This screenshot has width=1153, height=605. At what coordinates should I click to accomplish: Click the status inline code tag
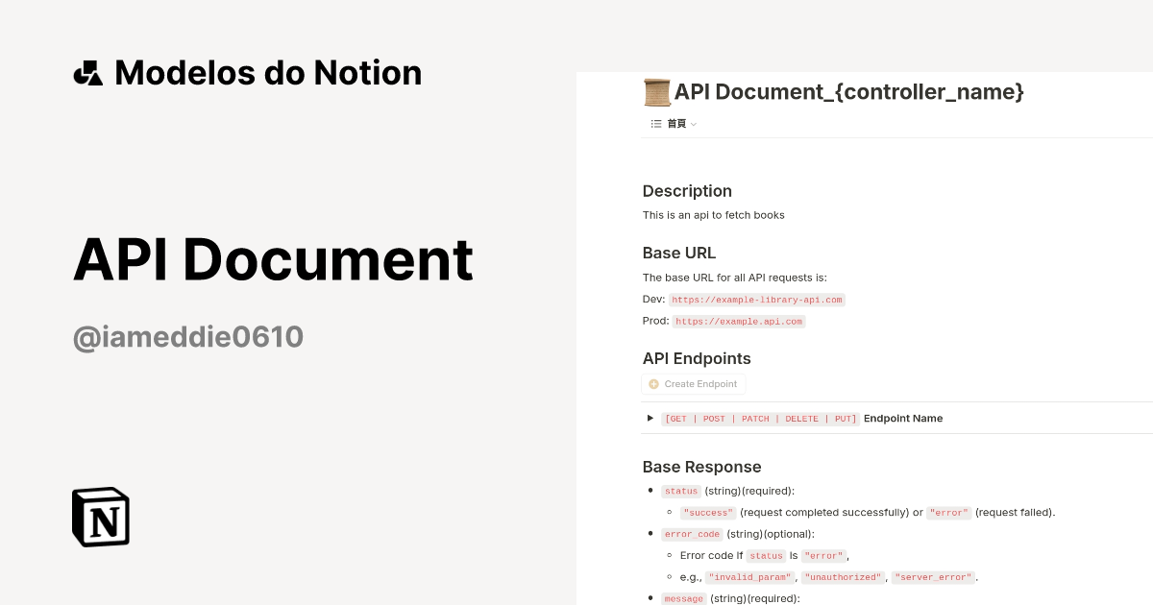coord(680,491)
